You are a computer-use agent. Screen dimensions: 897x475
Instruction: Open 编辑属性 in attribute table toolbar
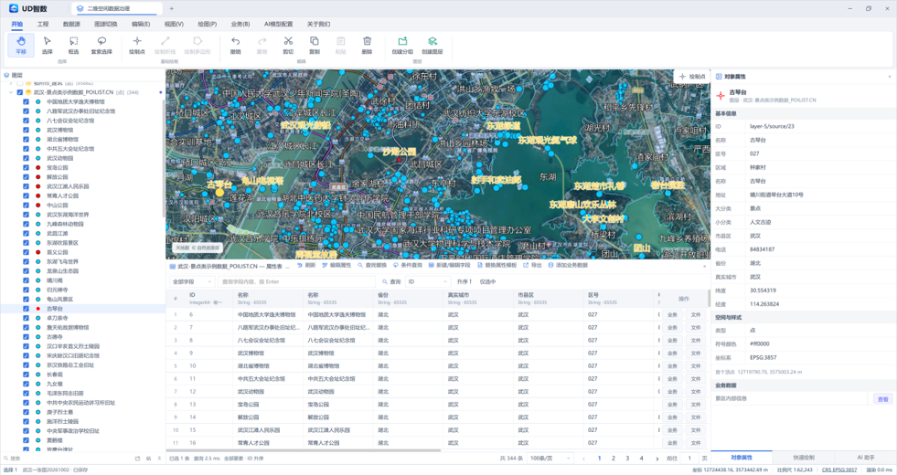[336, 265]
